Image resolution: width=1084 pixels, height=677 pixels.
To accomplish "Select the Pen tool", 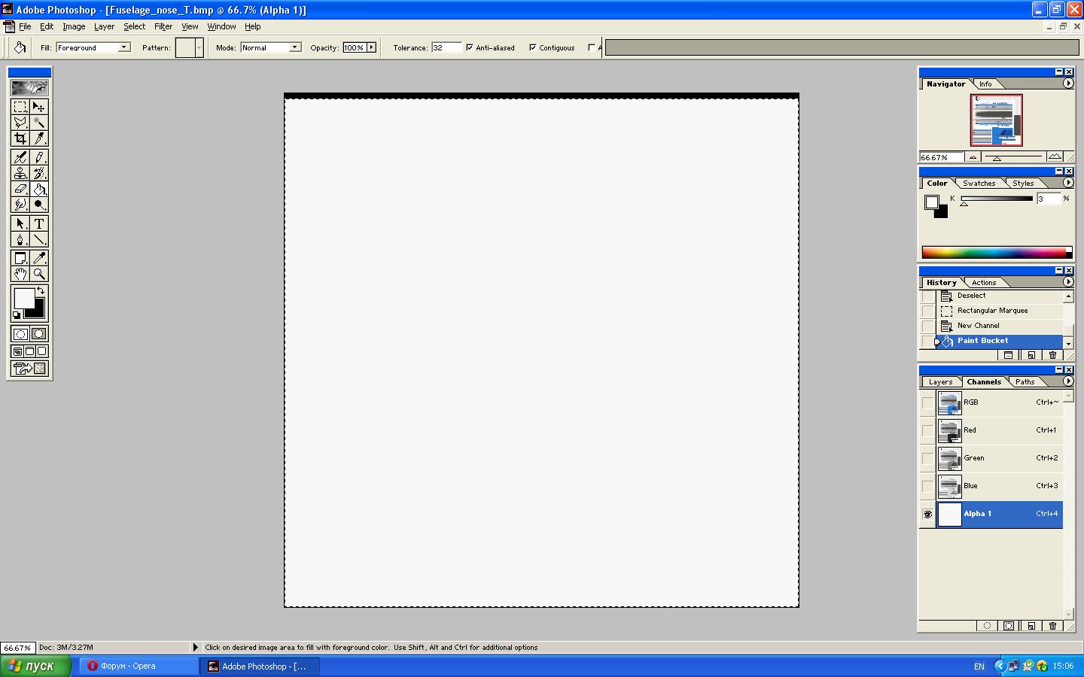I will point(20,239).
